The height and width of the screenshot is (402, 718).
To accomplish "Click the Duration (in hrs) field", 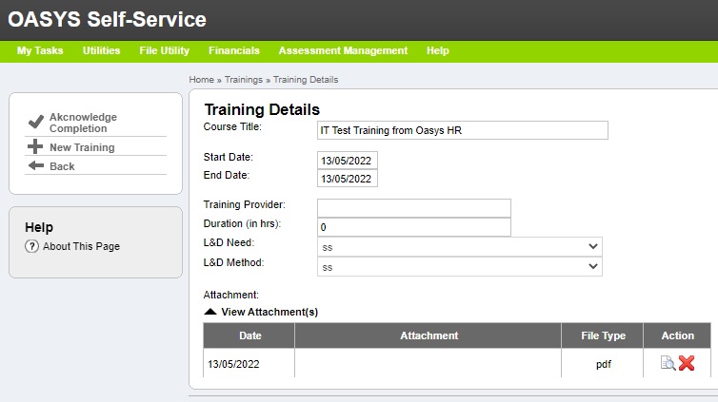I will click(x=414, y=227).
